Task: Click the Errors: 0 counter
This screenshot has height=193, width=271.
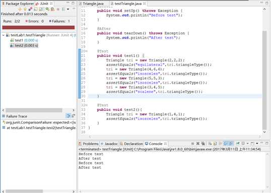Action: [34, 21]
